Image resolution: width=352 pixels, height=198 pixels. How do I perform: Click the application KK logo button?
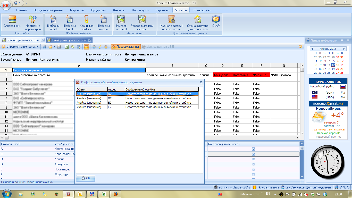pyautogui.click(x=6, y=6)
